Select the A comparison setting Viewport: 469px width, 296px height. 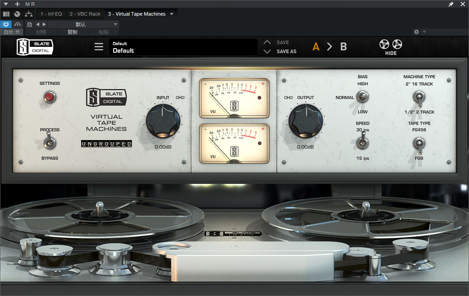click(316, 47)
